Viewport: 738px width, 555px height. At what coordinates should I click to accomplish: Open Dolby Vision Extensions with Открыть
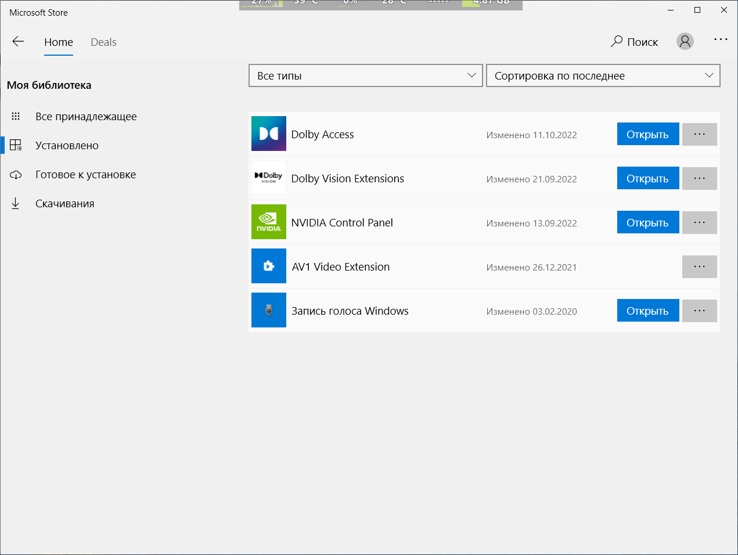tap(648, 178)
